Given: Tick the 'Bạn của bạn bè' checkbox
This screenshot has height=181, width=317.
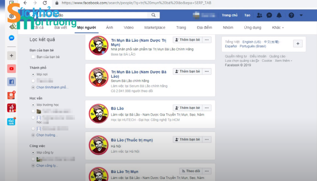Looking at the screenshot, I should tap(33, 57).
